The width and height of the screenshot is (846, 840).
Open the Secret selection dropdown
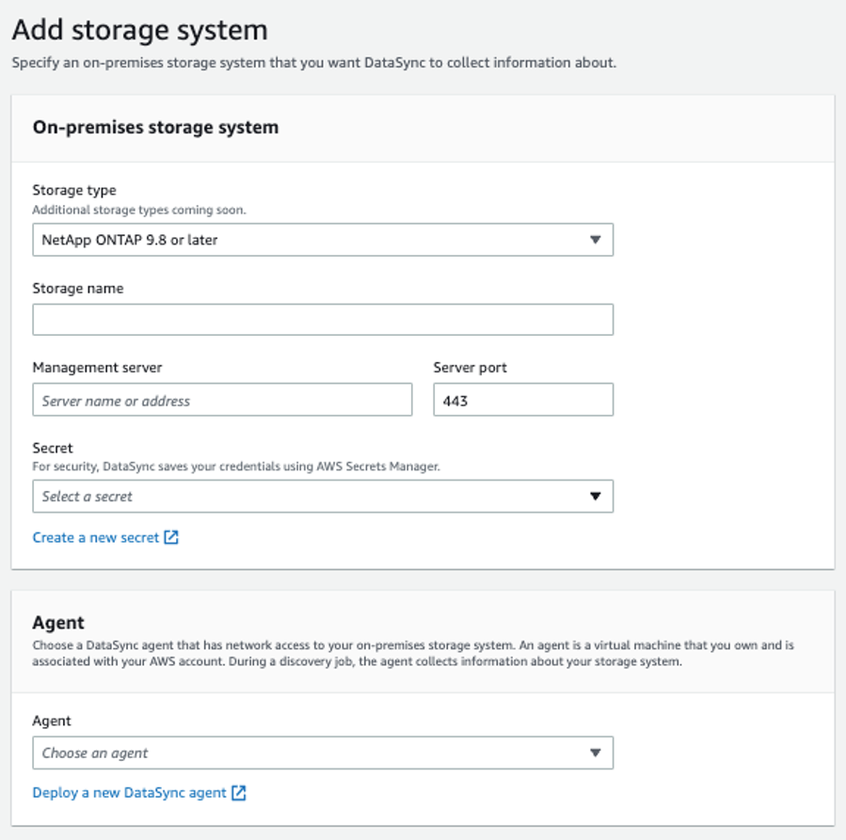(x=324, y=496)
